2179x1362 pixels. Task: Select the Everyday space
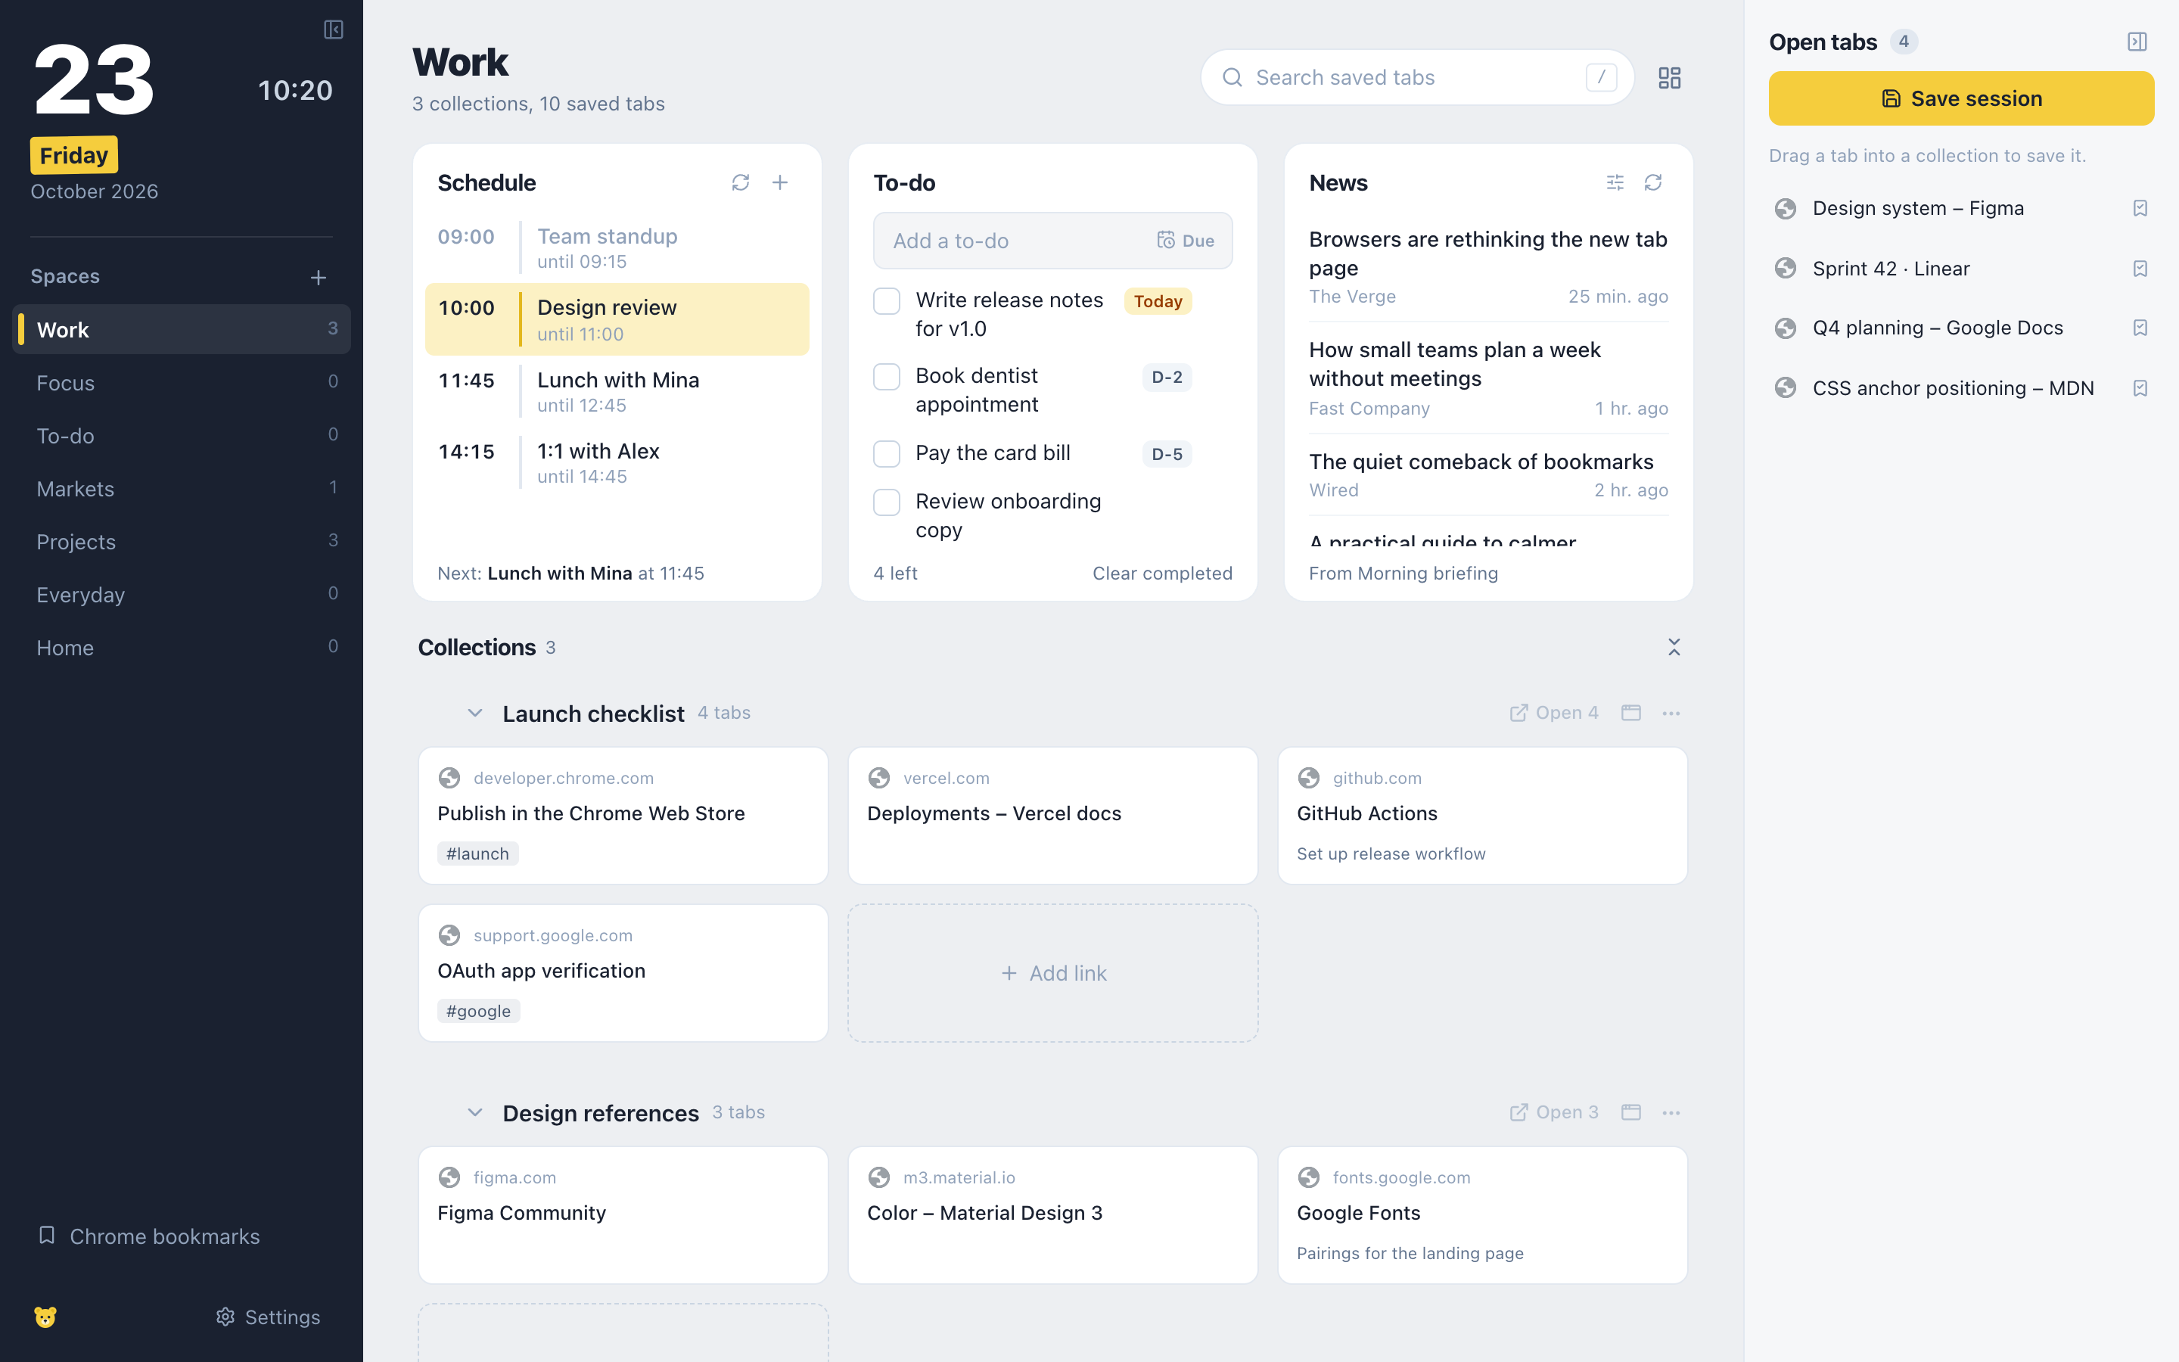(182, 595)
